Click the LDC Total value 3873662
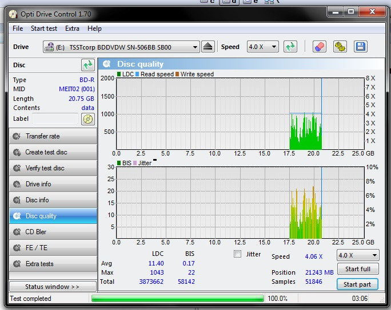The width and height of the screenshot is (391, 310). [x=151, y=282]
